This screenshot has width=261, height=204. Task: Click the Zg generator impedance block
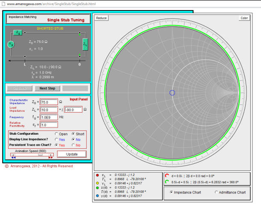coord(17,32)
